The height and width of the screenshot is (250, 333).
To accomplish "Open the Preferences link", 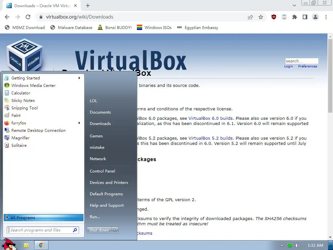I will tap(308, 66).
